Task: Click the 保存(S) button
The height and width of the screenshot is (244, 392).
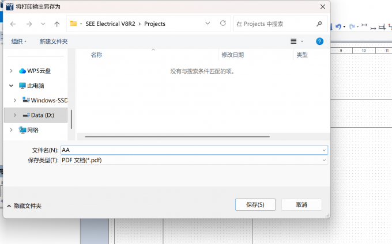Action: click(255, 205)
